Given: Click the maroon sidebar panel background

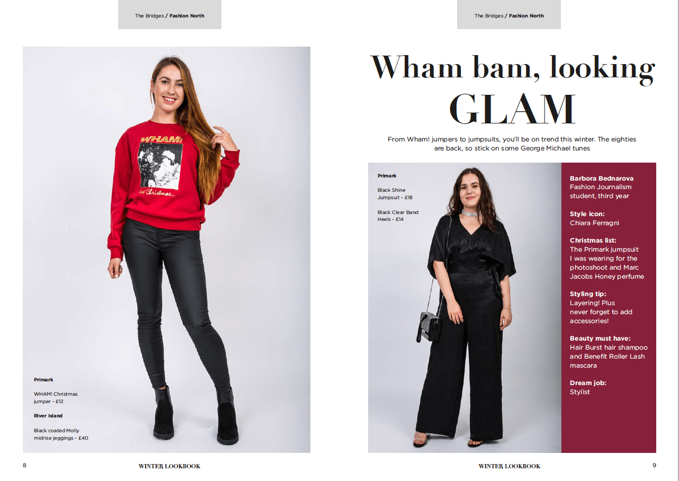Looking at the screenshot, I should [609, 308].
